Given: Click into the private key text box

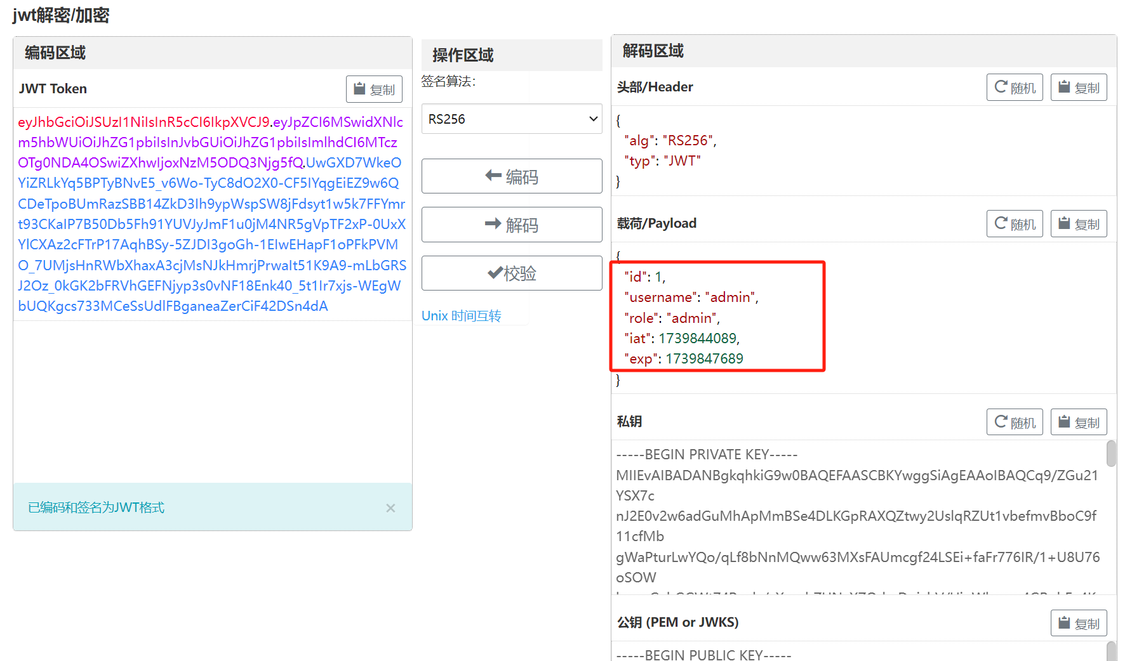Looking at the screenshot, I should (857, 516).
